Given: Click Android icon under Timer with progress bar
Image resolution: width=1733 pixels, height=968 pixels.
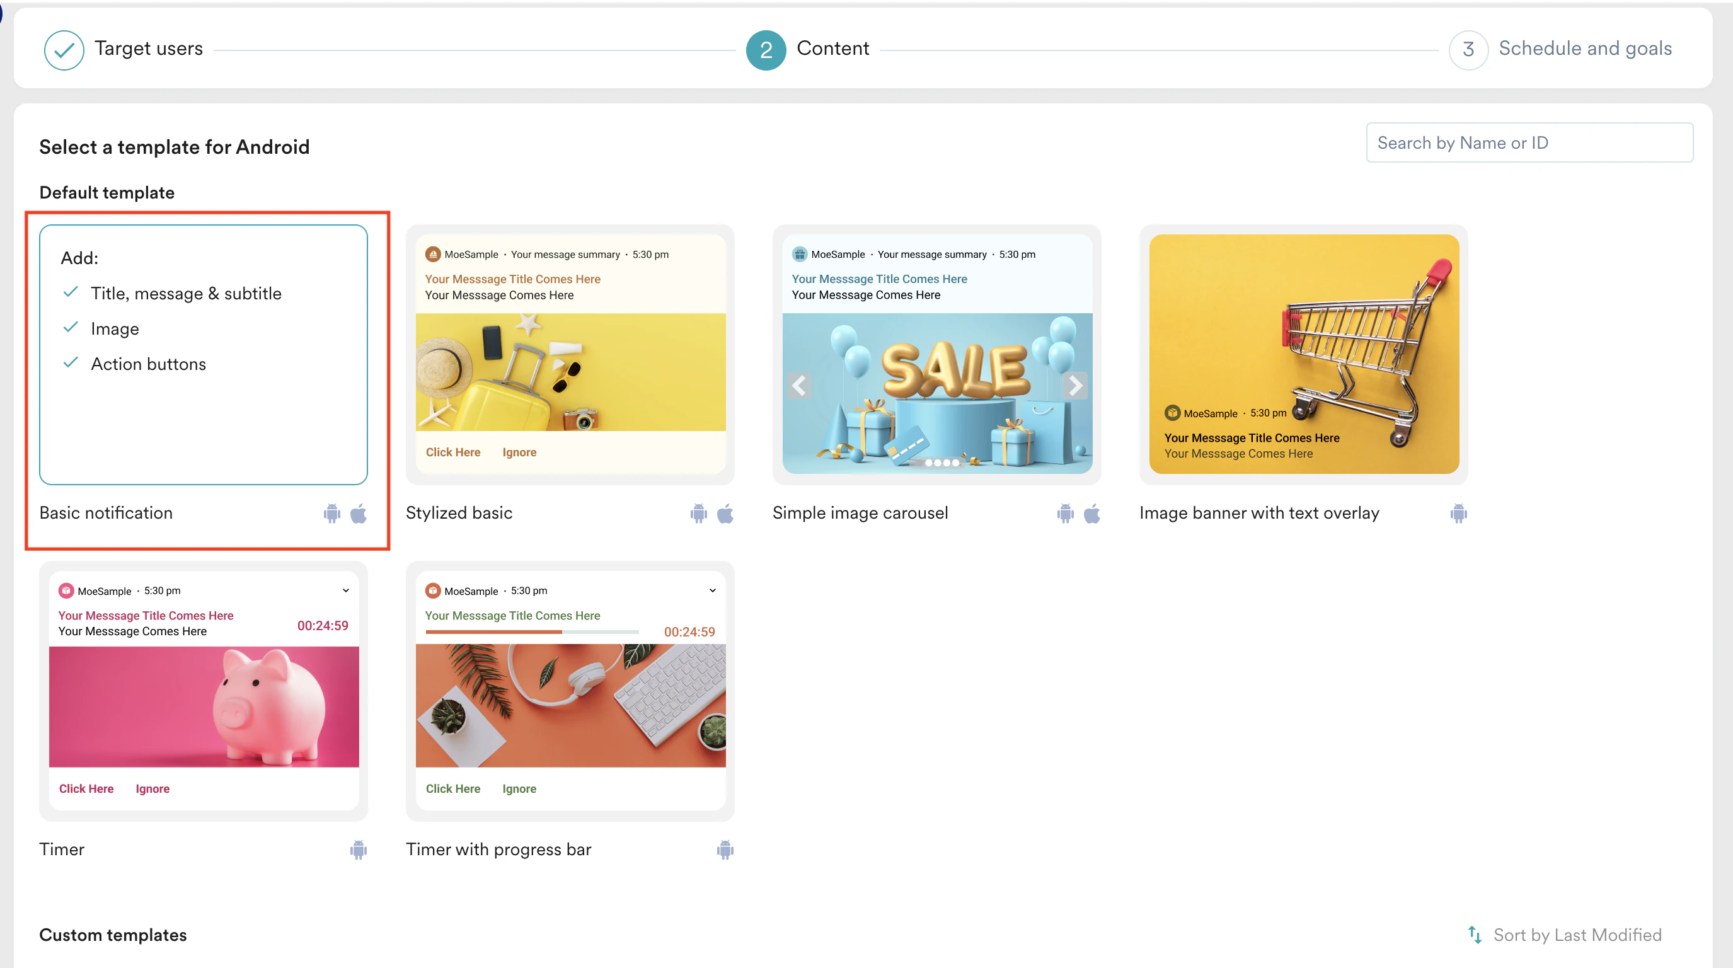Looking at the screenshot, I should pyautogui.click(x=725, y=850).
